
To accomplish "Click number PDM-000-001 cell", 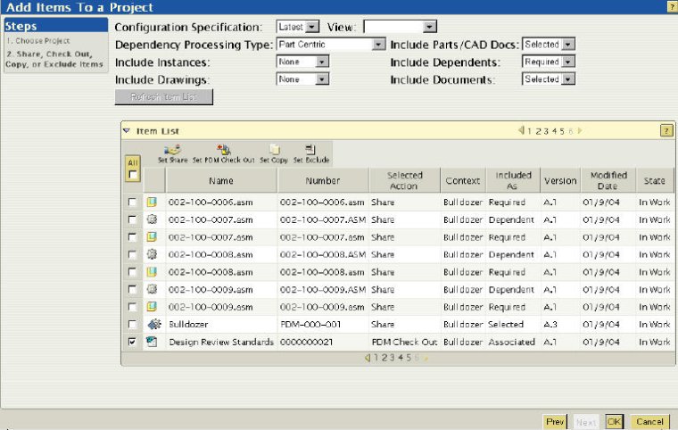I will (x=310, y=324).
